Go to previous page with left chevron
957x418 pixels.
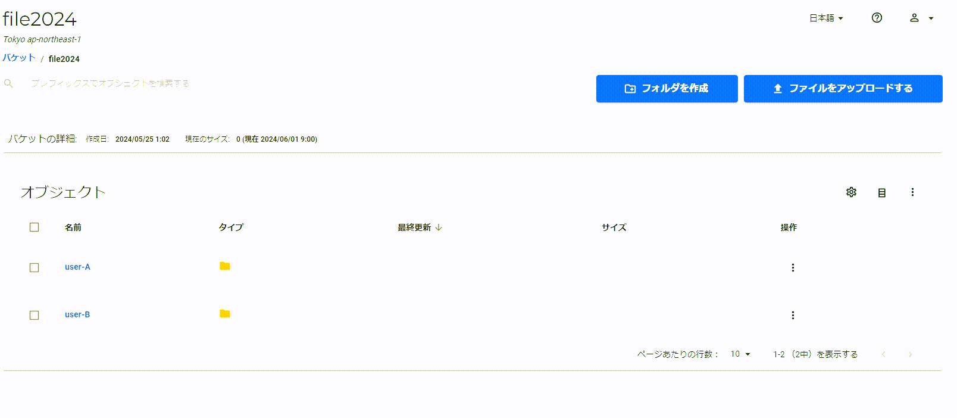pyautogui.click(x=884, y=354)
